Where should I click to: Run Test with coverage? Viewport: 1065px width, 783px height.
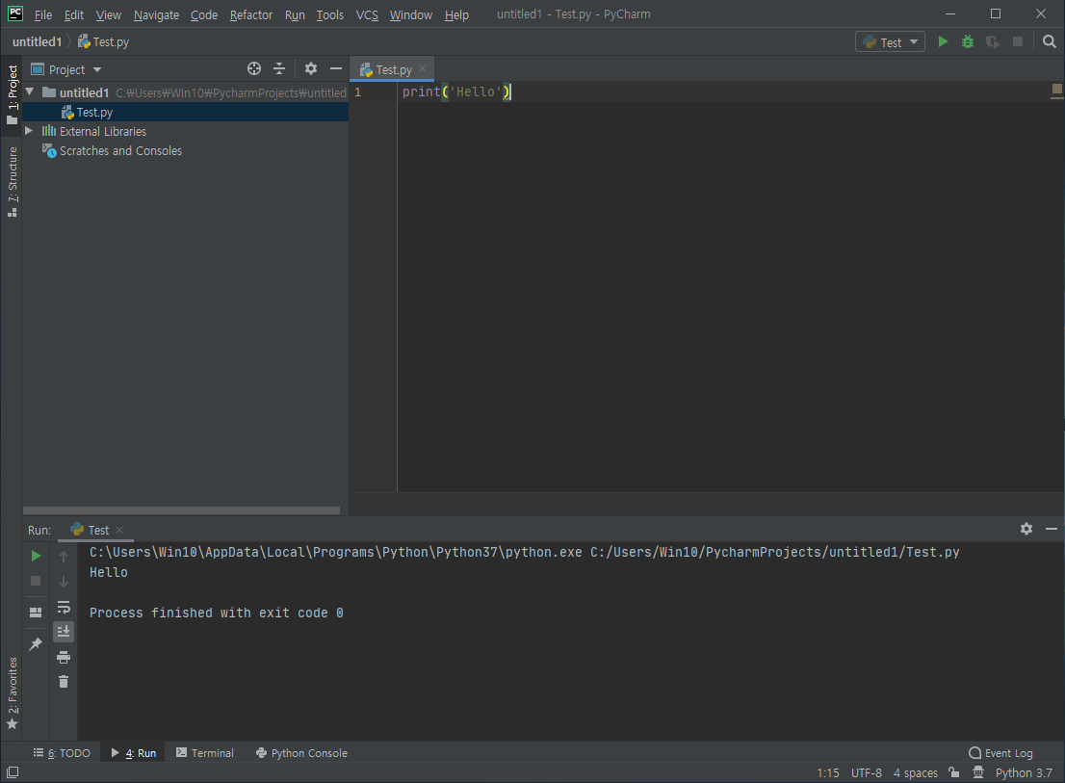(993, 42)
